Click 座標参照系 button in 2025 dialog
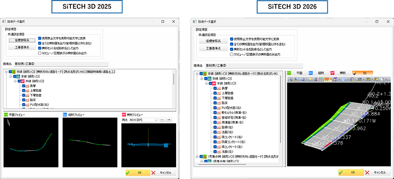394x179 pixels. (x=22, y=40)
